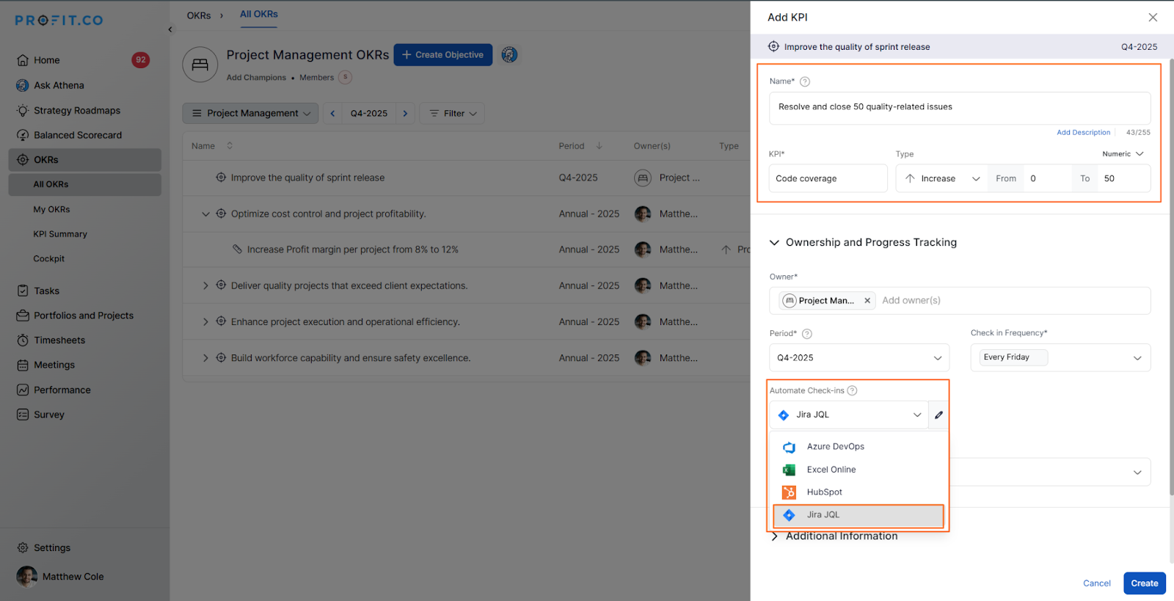
Task: Open the Q4-2025 Period dropdown
Action: 859,357
